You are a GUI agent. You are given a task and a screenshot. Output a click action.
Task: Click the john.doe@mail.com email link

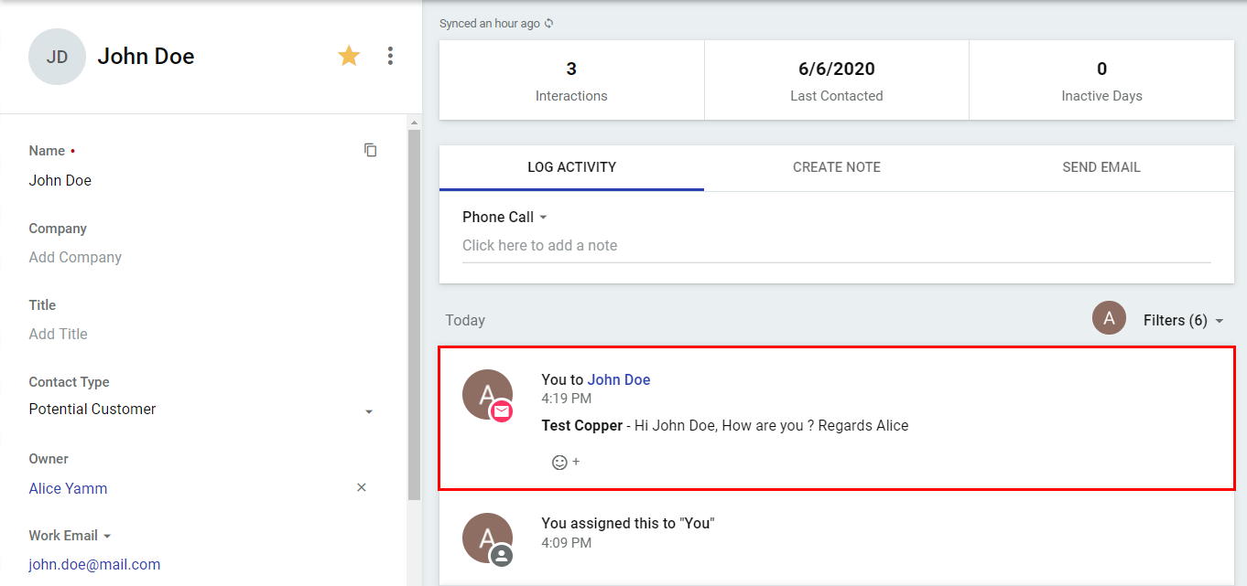pyautogui.click(x=94, y=564)
